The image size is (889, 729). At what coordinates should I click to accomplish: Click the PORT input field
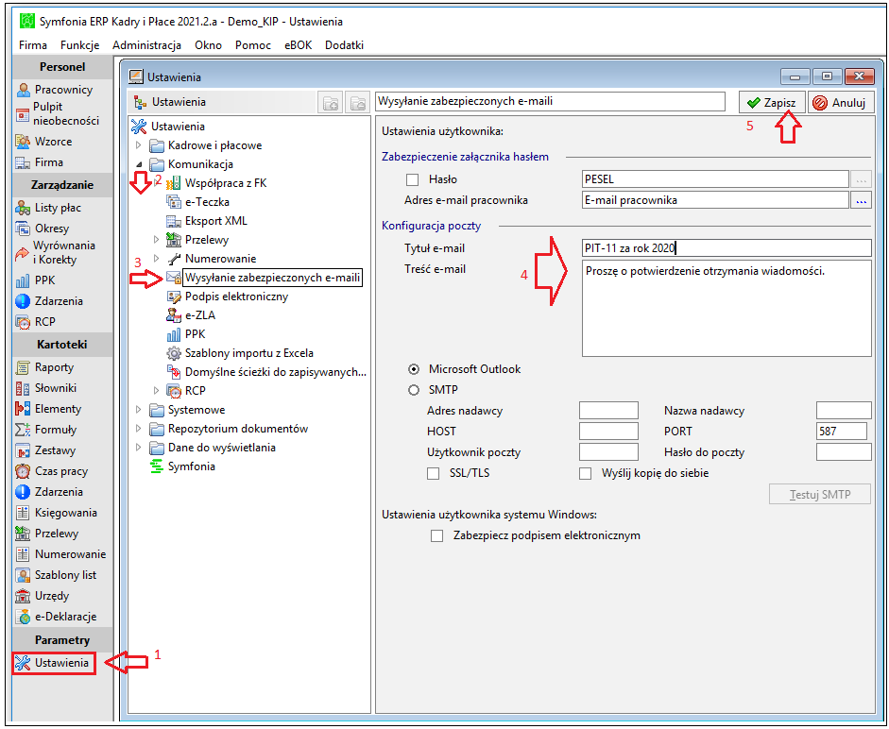842,432
